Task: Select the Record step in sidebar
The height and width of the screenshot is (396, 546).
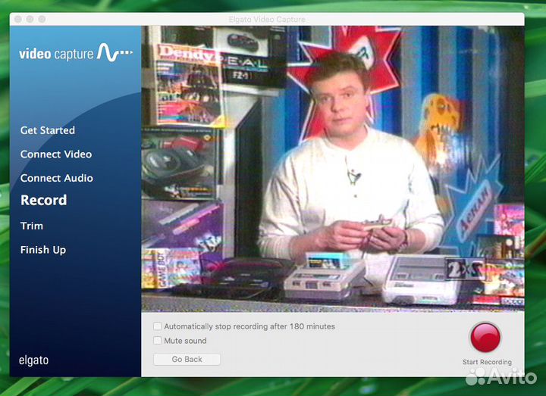Action: coord(43,201)
